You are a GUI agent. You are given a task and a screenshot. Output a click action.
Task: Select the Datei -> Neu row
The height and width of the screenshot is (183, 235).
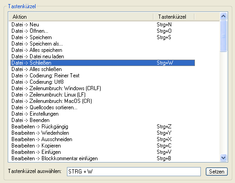[x=102, y=25]
